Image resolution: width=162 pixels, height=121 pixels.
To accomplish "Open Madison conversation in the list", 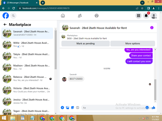I will (27, 67).
